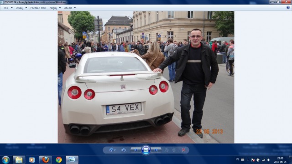Viewport: 292px width, 164px height.
Task: Click the Show desktop strip
Action: point(290,160)
